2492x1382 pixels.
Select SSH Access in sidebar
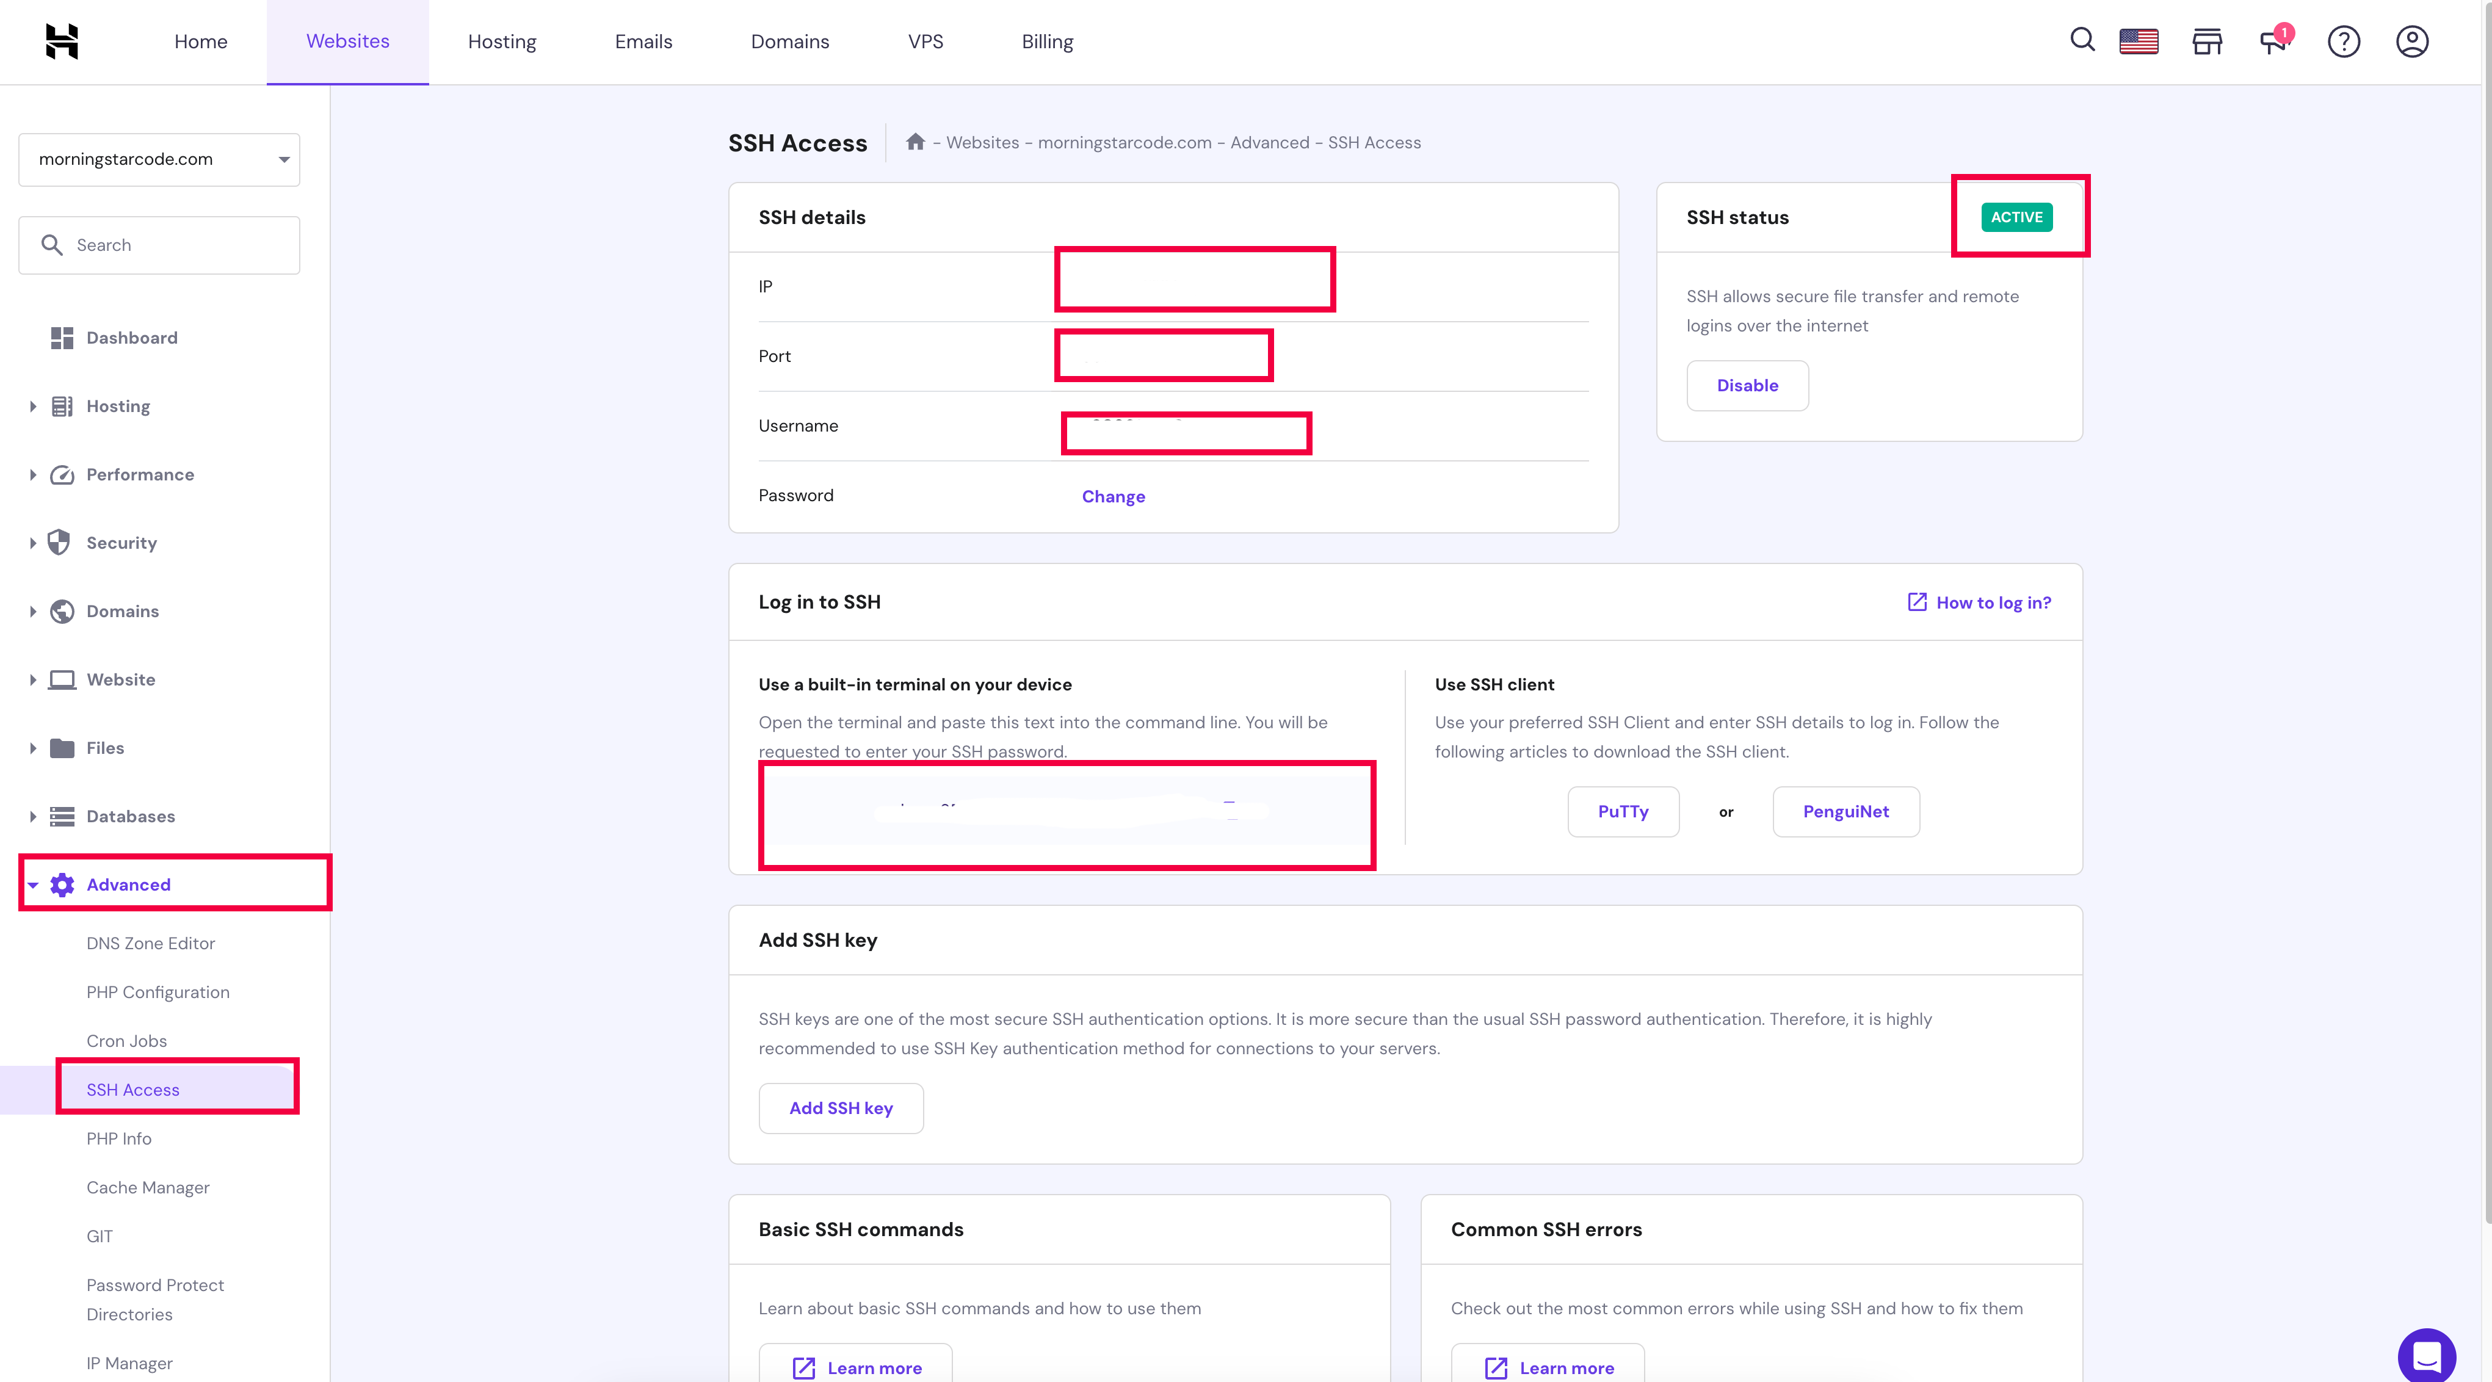[x=132, y=1090]
